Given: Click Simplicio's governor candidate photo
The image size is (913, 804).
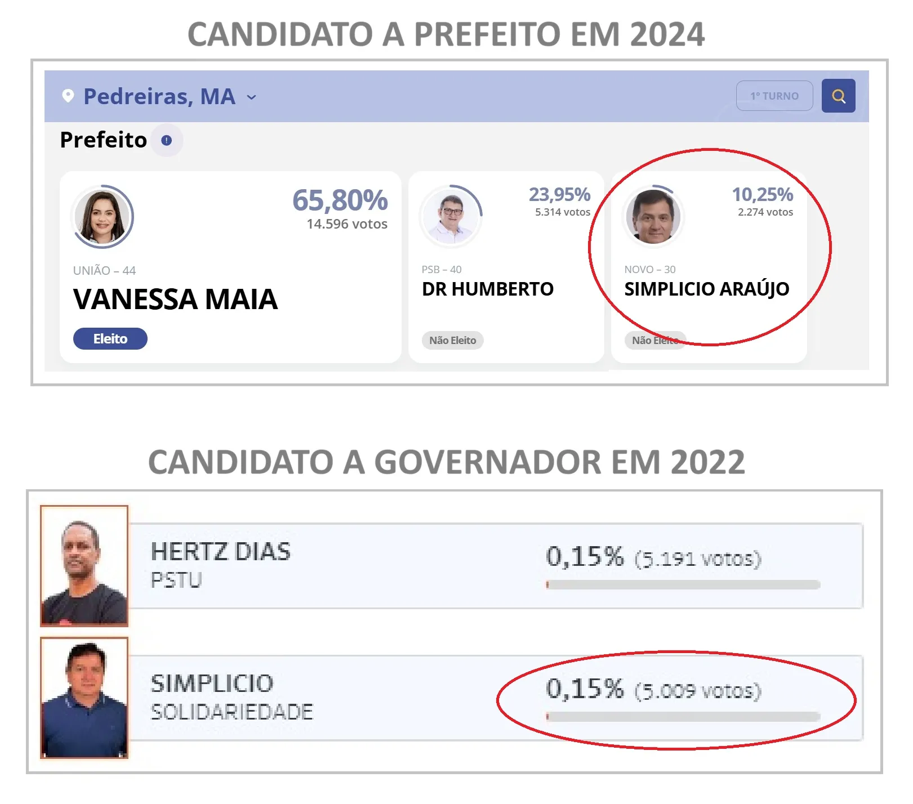Looking at the screenshot, I should [x=84, y=698].
